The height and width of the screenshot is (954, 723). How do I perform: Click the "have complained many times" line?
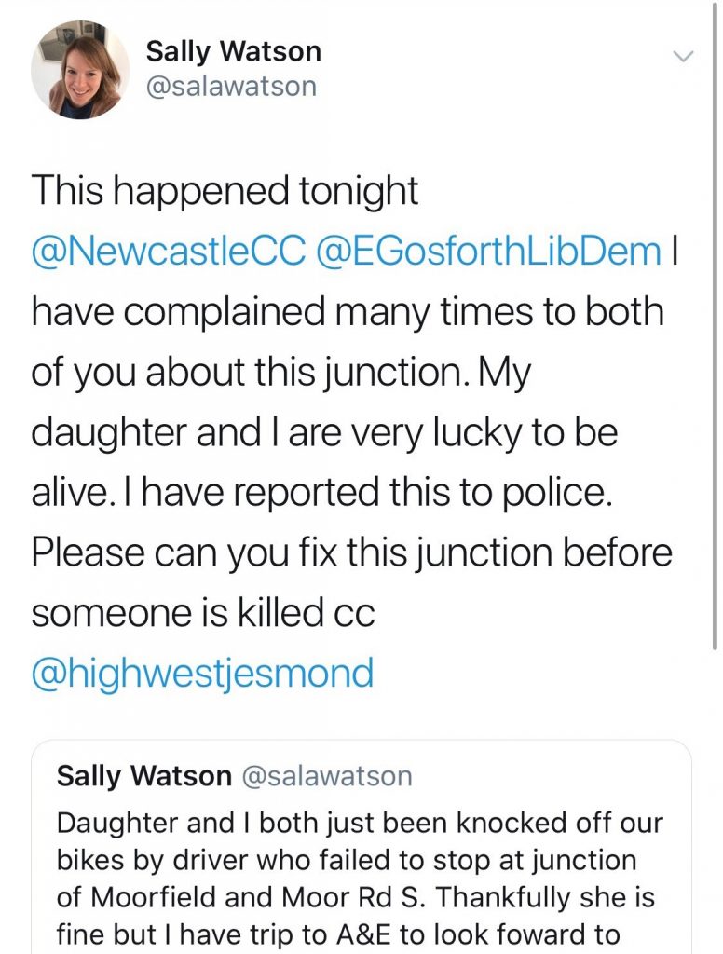347,312
